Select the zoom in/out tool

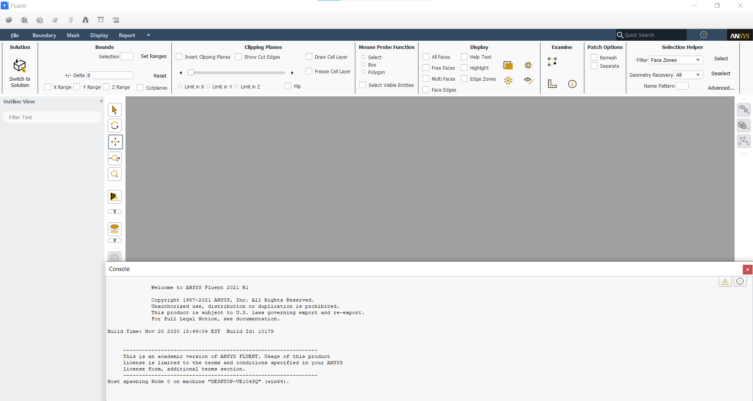115,158
